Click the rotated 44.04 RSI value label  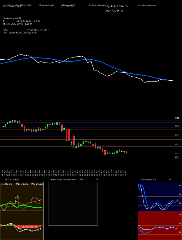177,228
